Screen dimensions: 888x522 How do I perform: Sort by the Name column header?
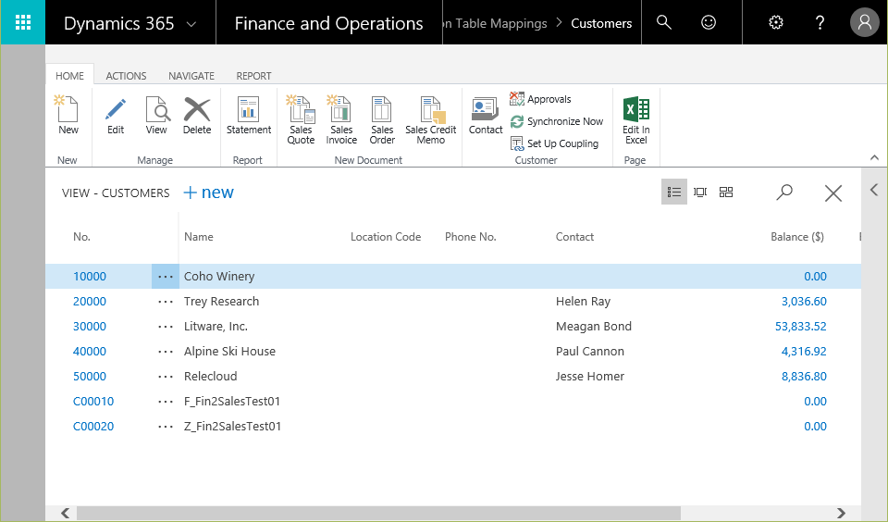click(x=199, y=237)
